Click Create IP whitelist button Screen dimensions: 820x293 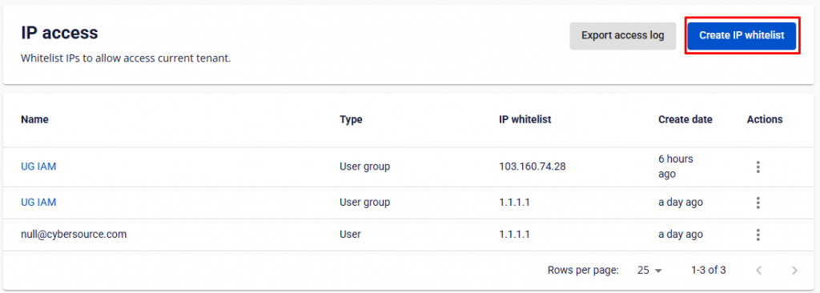pos(742,35)
